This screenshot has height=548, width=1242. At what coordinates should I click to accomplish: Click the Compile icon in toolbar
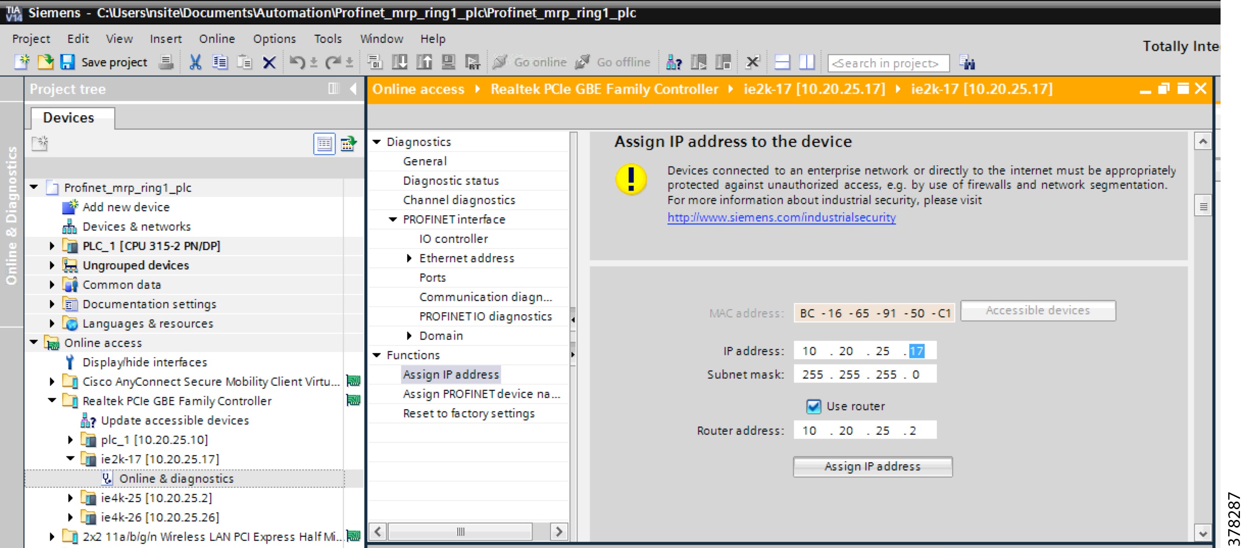click(375, 62)
